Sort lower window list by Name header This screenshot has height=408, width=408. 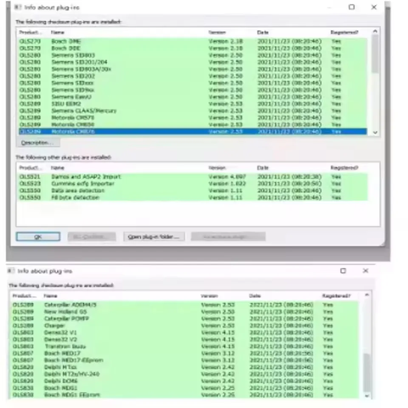(x=50, y=296)
